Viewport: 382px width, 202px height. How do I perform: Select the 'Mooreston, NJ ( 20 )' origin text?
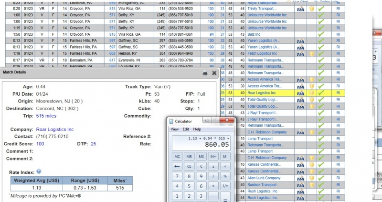(x=59, y=101)
